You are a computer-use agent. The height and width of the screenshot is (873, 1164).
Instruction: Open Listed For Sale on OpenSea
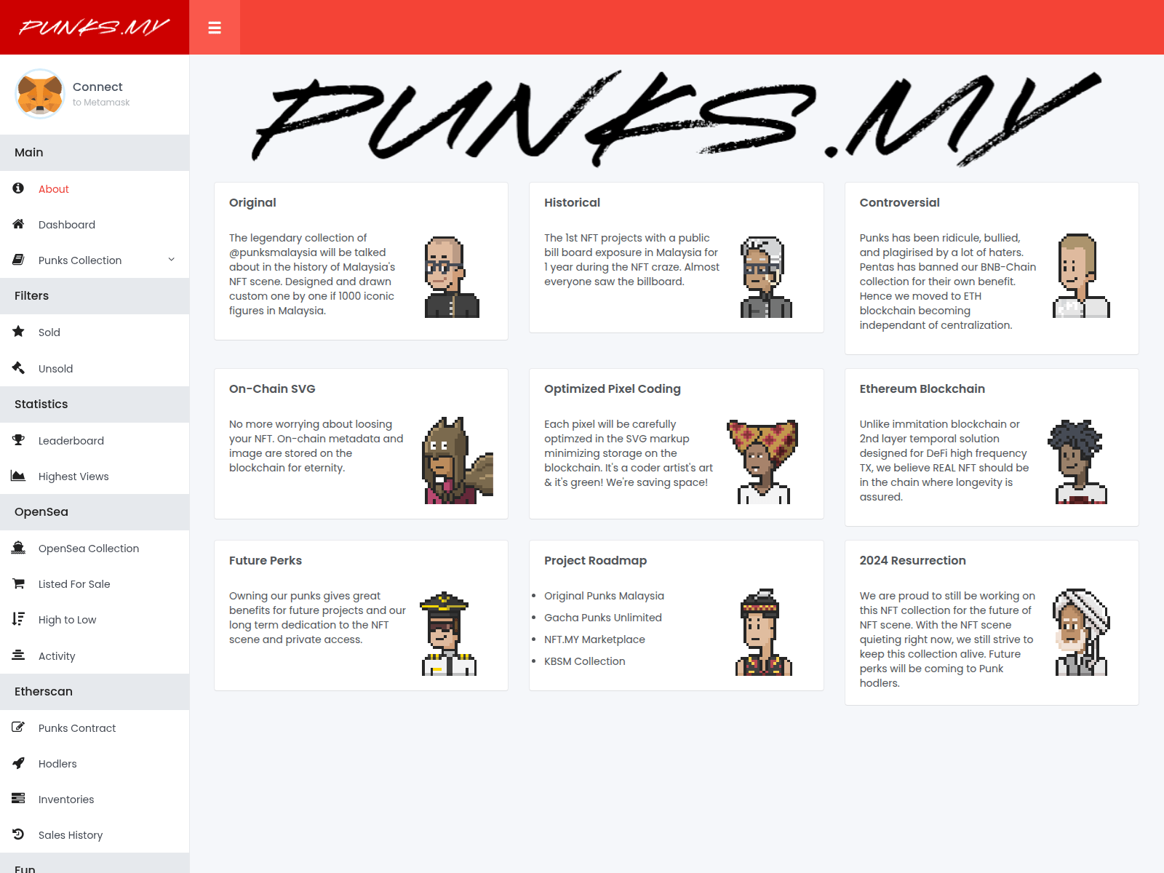point(95,584)
